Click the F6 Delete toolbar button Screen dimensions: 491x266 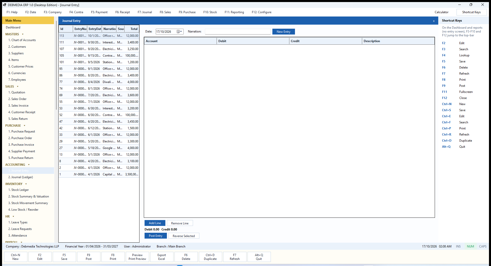(x=186, y=257)
